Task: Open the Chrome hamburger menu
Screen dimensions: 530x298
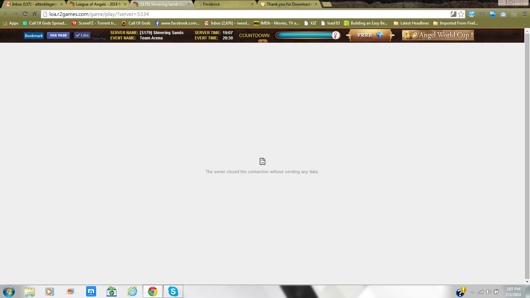Action: [525, 14]
